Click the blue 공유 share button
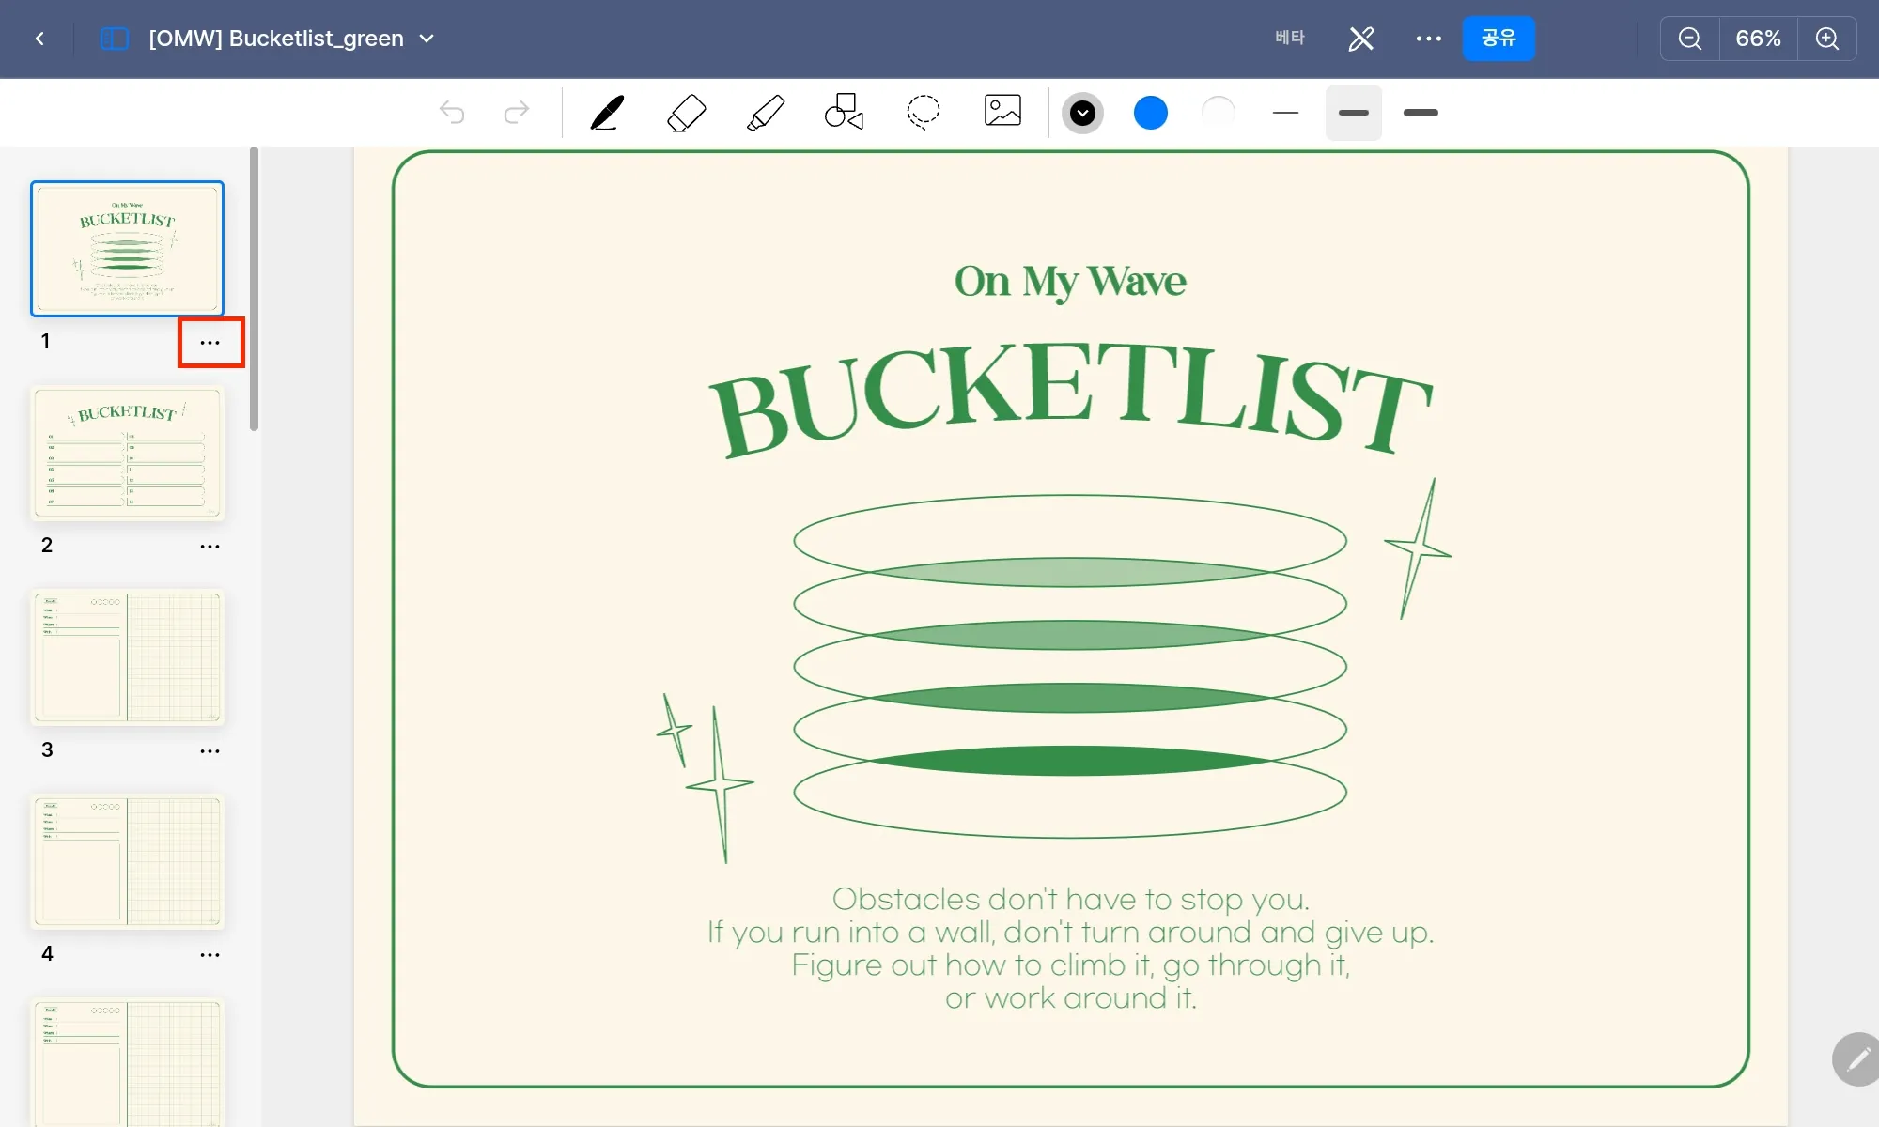The width and height of the screenshot is (1879, 1127). 1499,39
